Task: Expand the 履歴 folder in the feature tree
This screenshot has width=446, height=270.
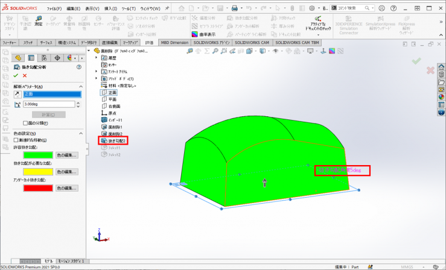Action: [96, 58]
